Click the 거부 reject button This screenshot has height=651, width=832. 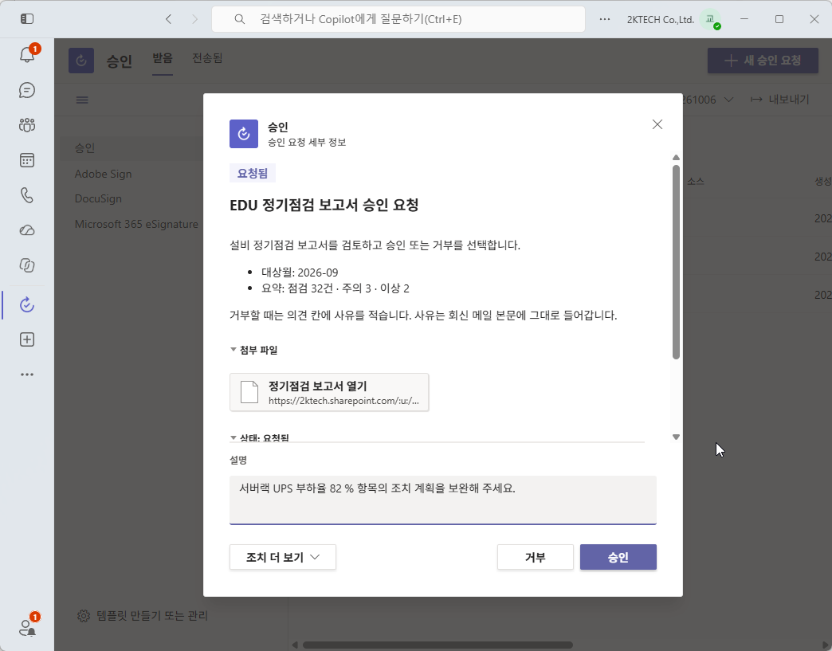click(x=535, y=557)
